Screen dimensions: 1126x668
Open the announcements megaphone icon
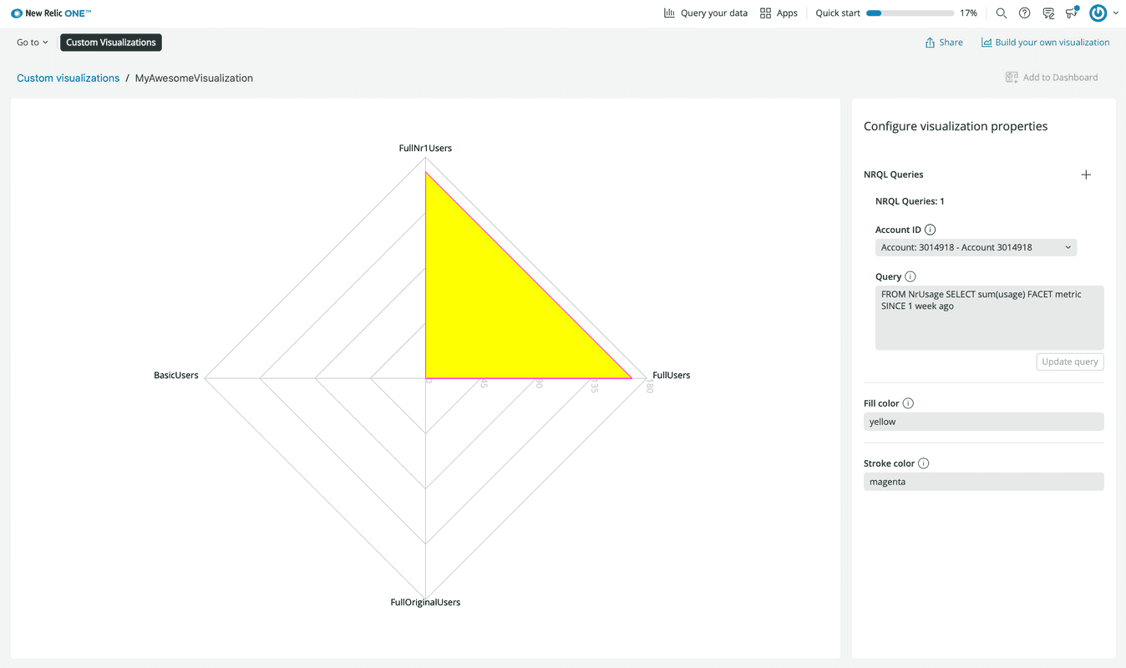pyautogui.click(x=1072, y=13)
